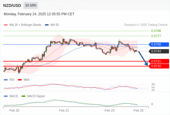
Task: Click the Research © 2025 Trading Central text
Action: click(146, 25)
